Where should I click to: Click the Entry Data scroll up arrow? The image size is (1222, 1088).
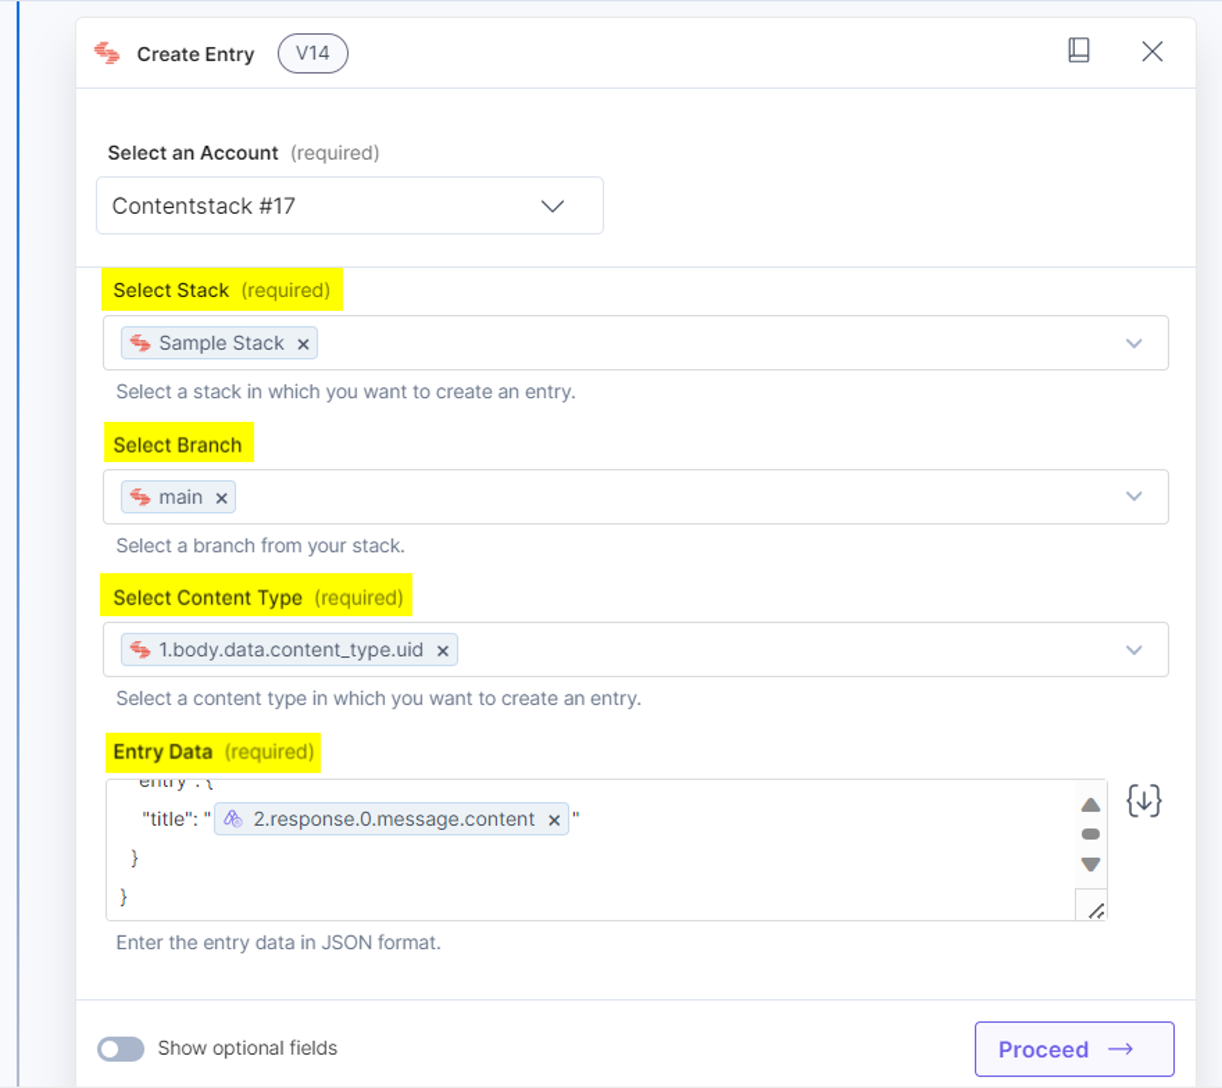(x=1090, y=805)
